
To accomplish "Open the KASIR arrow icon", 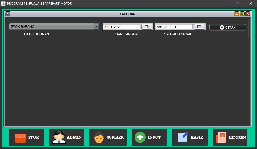I will tap(183, 137).
